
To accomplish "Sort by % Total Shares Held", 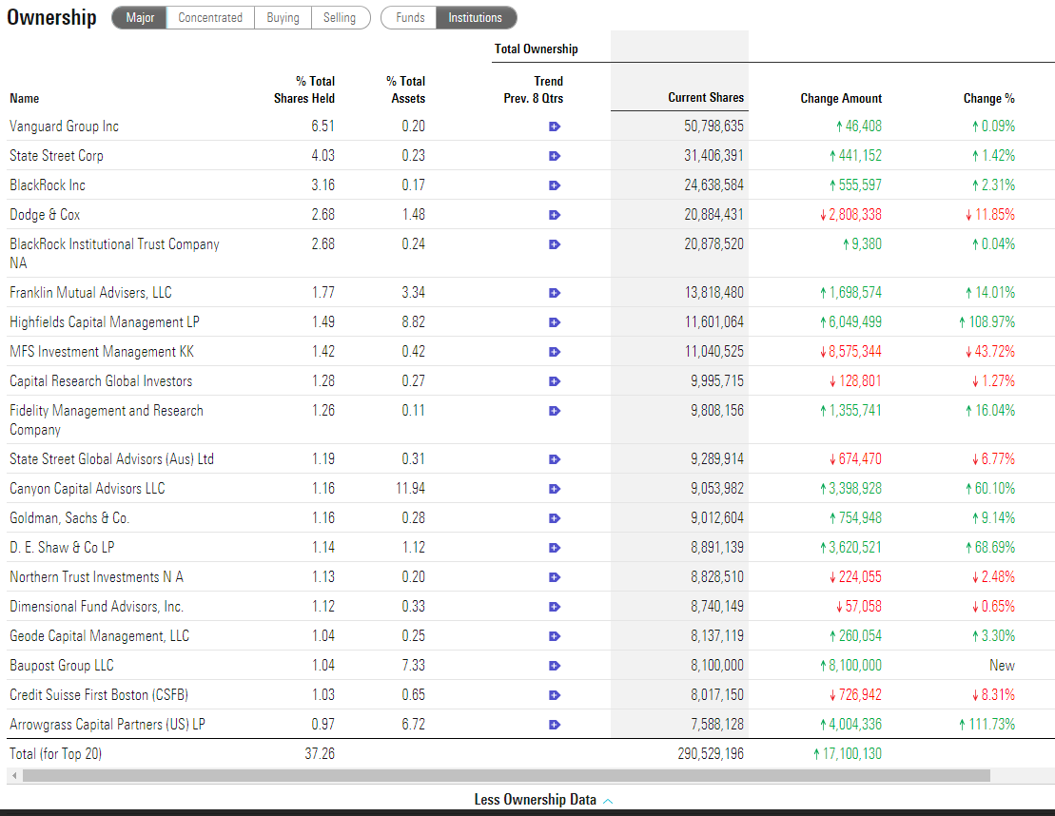I will click(x=304, y=89).
